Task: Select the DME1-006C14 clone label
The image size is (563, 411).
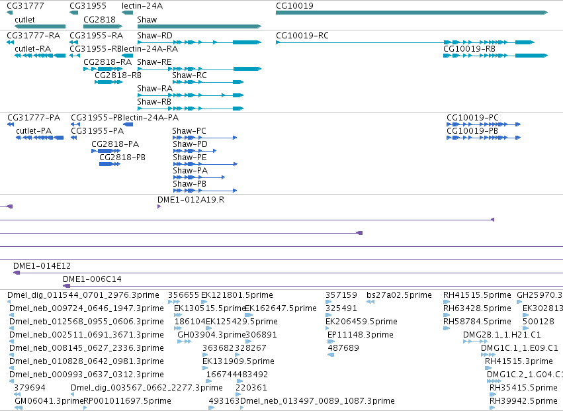Action: coord(92,279)
